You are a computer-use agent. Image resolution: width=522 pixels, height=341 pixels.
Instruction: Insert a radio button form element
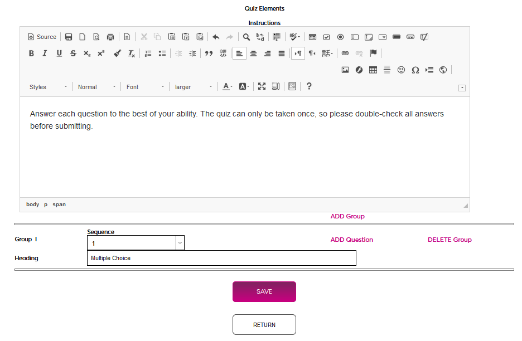point(340,37)
